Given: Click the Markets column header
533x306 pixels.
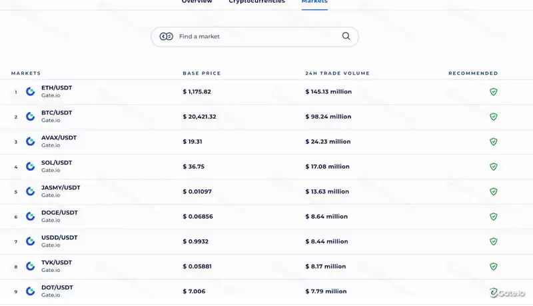Looking at the screenshot, I should point(26,73).
